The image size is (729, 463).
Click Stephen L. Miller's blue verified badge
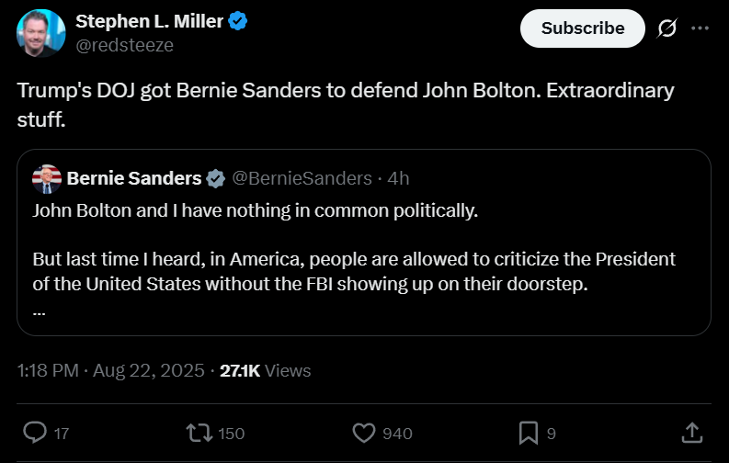pyautogui.click(x=237, y=22)
